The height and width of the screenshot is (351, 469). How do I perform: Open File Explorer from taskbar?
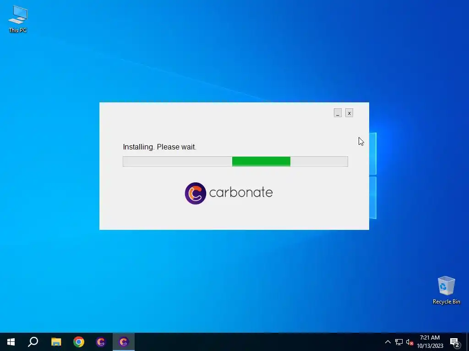pos(56,342)
